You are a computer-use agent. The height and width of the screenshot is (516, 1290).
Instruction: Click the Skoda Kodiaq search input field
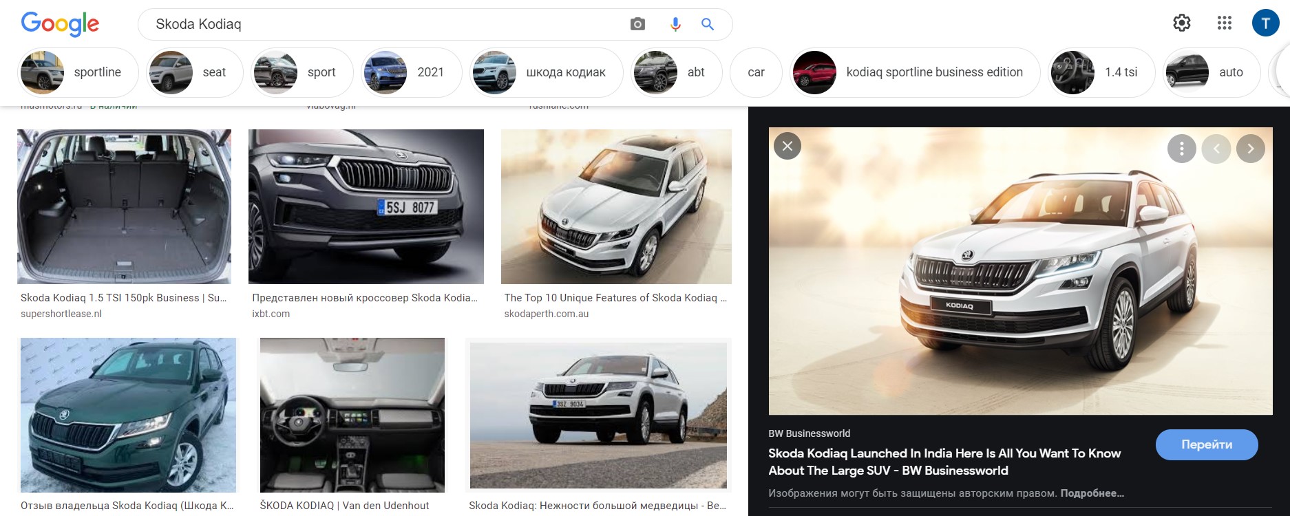(385, 24)
